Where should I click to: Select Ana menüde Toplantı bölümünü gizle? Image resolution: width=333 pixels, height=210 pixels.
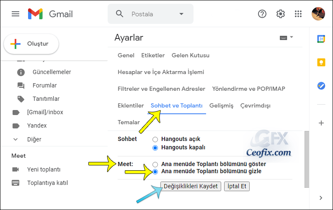click(x=155, y=172)
